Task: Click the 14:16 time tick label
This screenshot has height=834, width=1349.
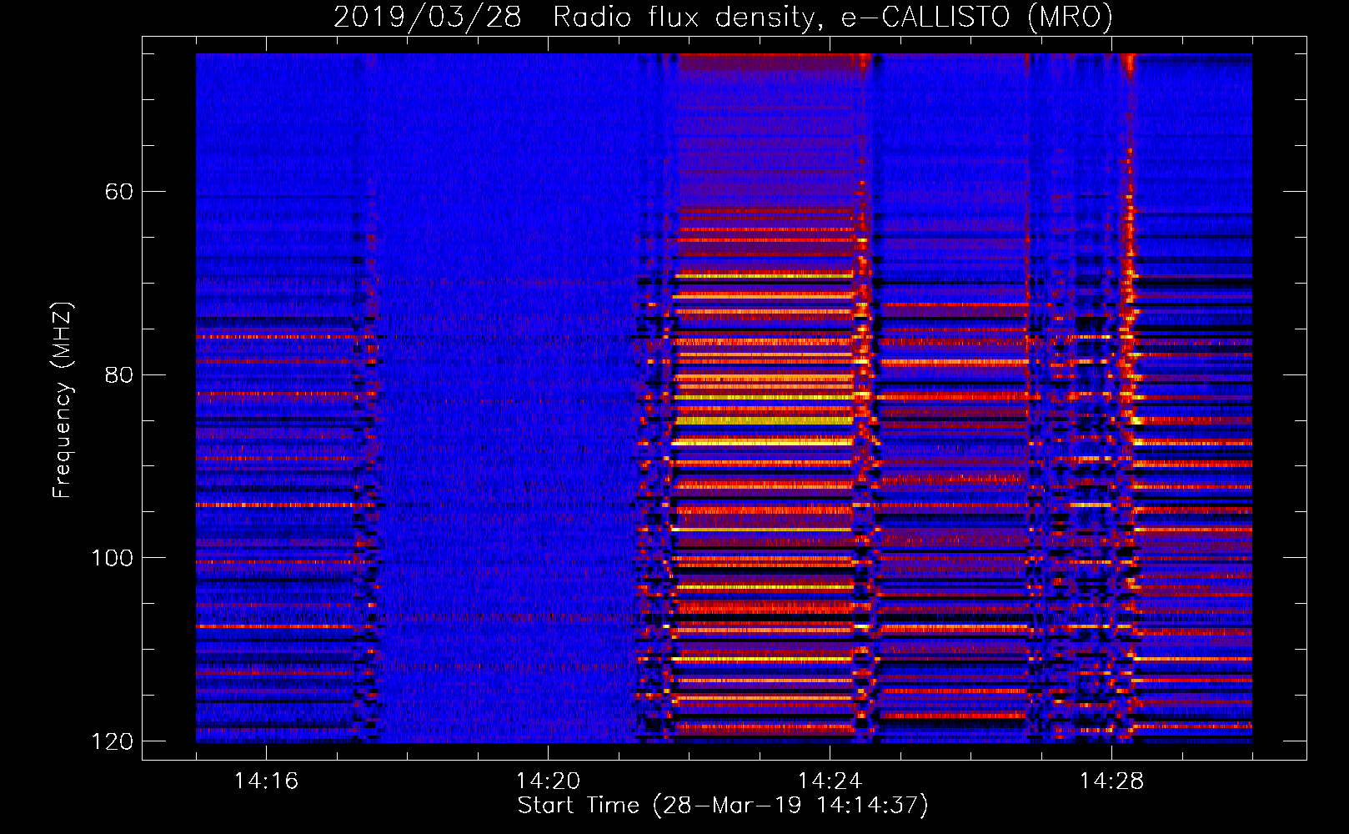Action: click(266, 781)
